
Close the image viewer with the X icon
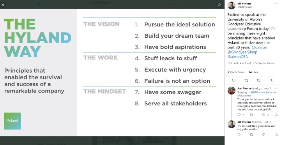3,5
